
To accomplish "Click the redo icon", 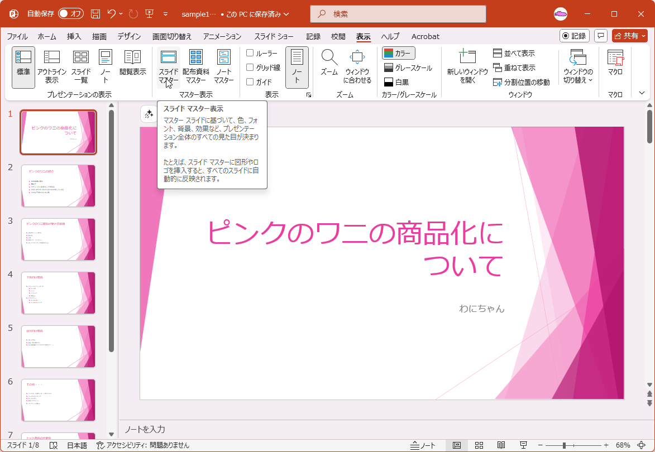I will click(x=133, y=14).
